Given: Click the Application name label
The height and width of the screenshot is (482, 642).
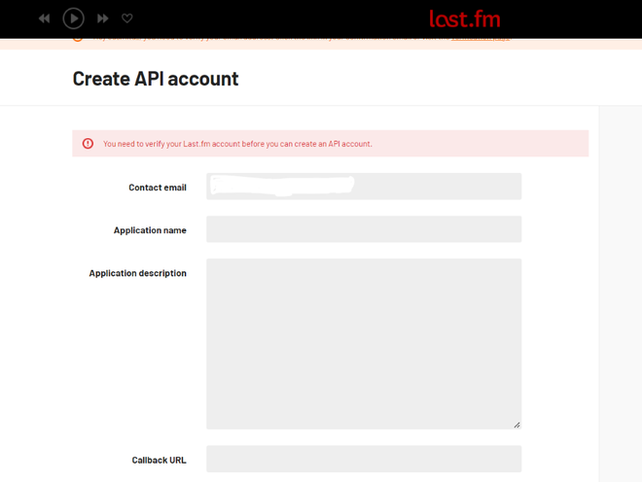Looking at the screenshot, I should click(150, 230).
